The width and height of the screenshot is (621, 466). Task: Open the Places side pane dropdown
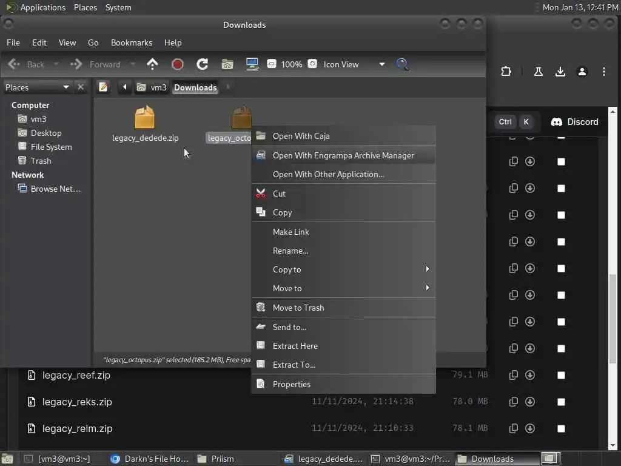37,87
